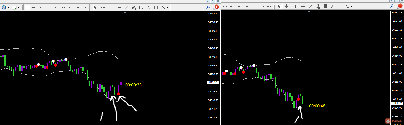Screen dimensions: 404x125
Task: Select the equidistant channel tool in the left window
Action: tap(134, 7)
